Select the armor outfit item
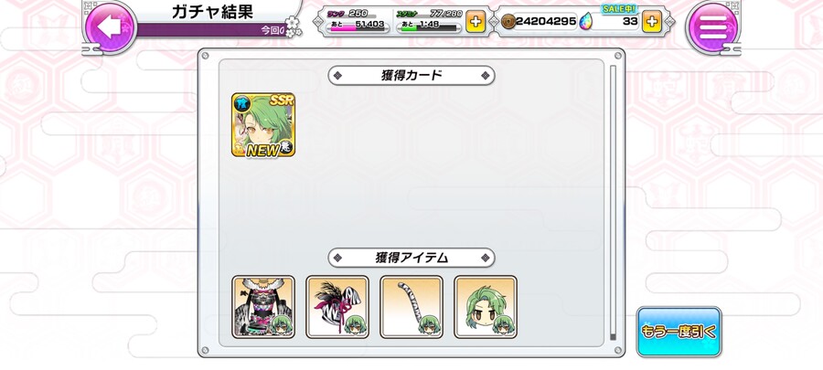 [x=263, y=307]
